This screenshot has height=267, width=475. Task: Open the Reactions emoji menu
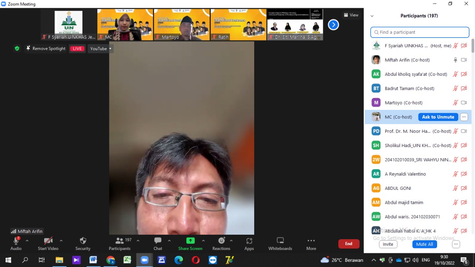pyautogui.click(x=221, y=244)
